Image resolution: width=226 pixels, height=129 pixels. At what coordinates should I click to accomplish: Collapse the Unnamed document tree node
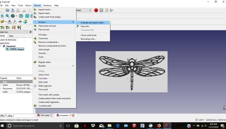point(4,46)
